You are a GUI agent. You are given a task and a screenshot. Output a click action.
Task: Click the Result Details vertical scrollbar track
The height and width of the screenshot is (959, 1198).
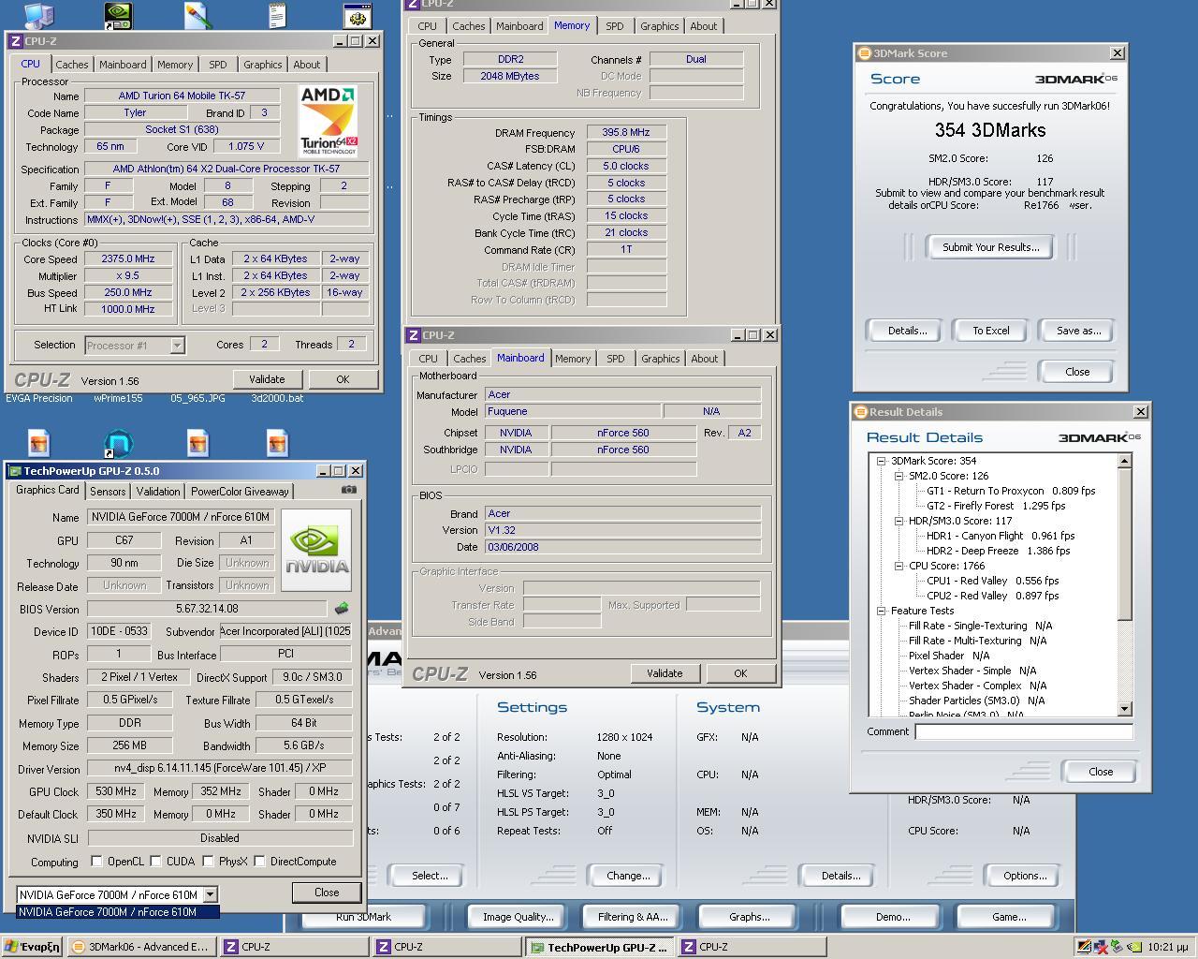click(1125, 660)
